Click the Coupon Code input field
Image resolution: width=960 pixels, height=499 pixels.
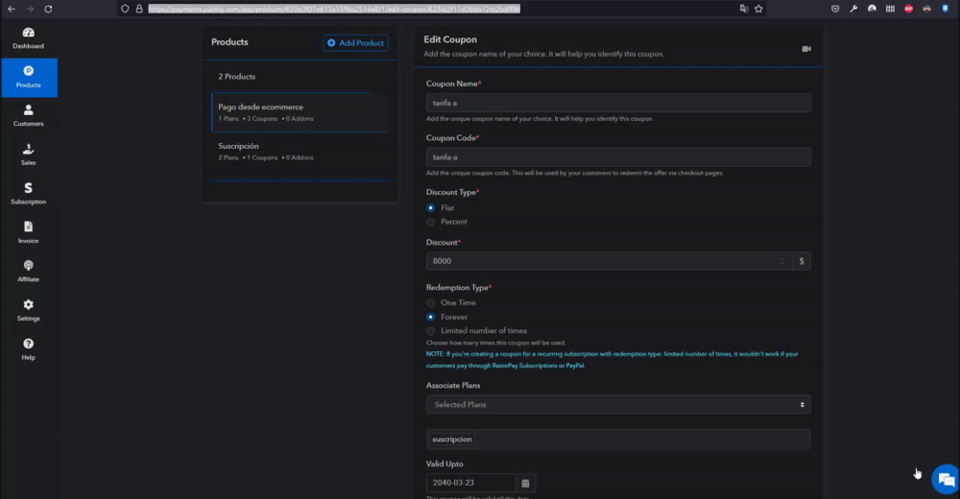(x=618, y=157)
